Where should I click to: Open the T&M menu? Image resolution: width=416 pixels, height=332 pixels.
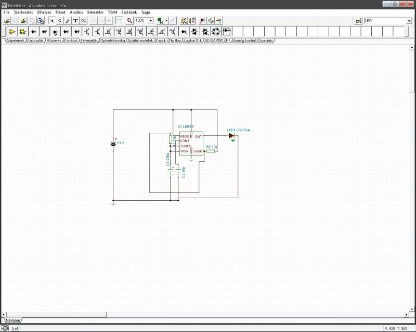(x=112, y=12)
